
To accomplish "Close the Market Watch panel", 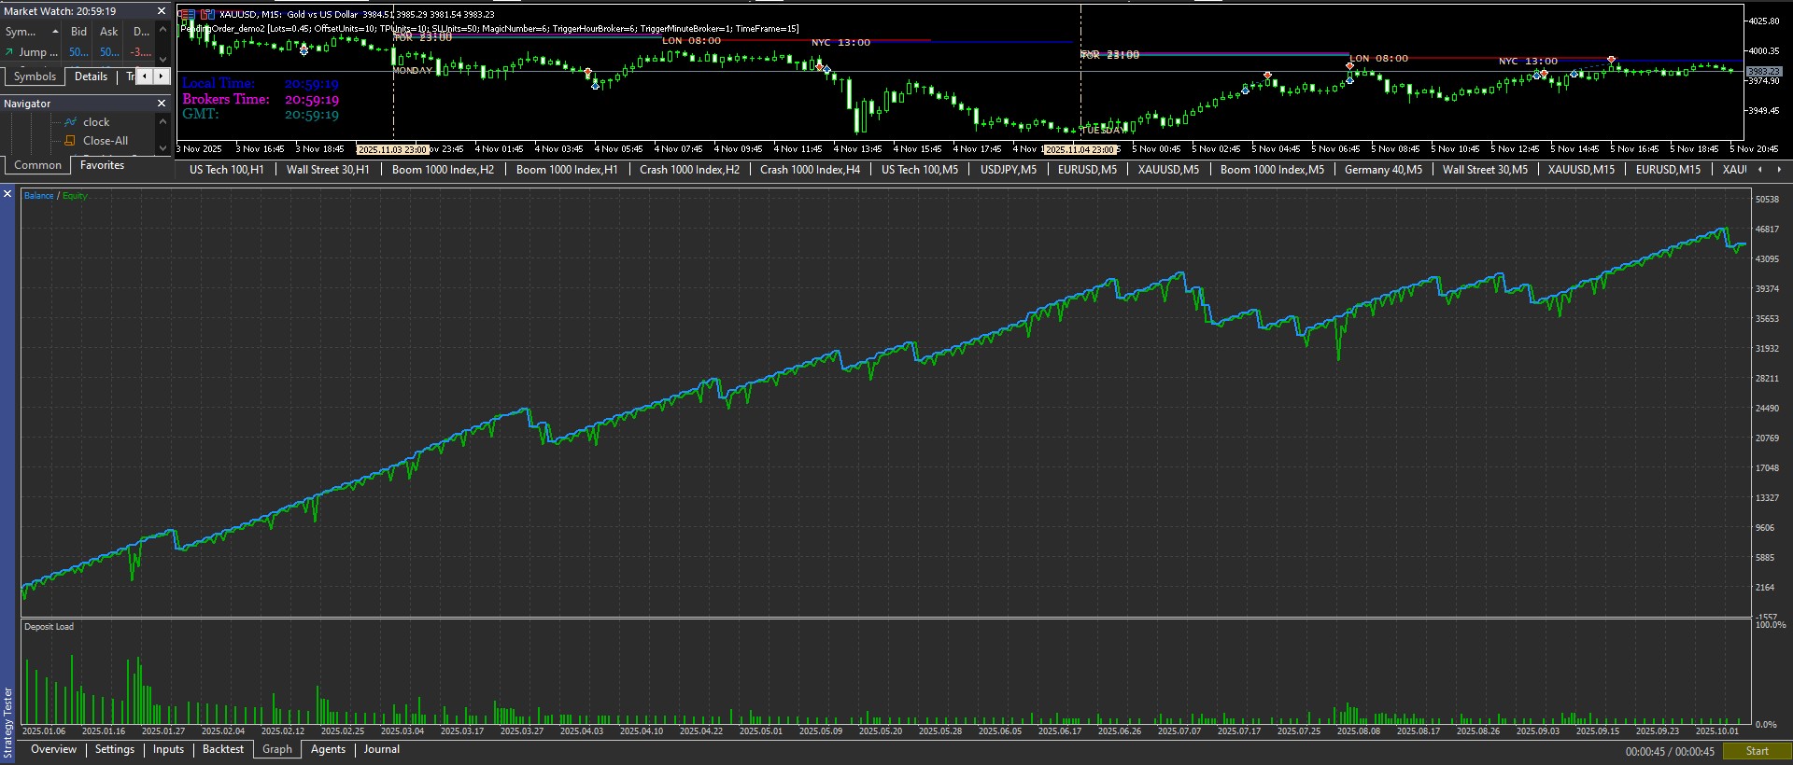I will 162,11.
